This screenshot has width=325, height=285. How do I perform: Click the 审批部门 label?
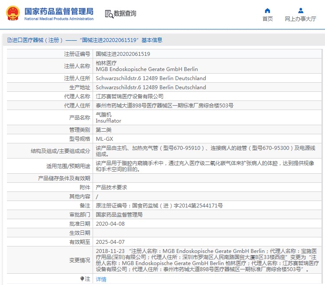pyautogui.click(x=80, y=215)
